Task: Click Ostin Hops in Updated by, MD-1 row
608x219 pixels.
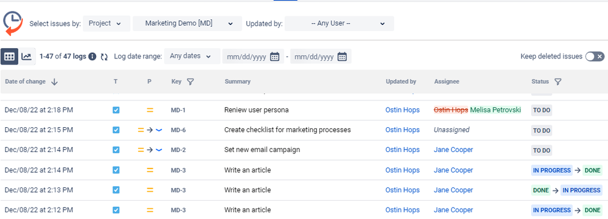Action: click(x=402, y=110)
